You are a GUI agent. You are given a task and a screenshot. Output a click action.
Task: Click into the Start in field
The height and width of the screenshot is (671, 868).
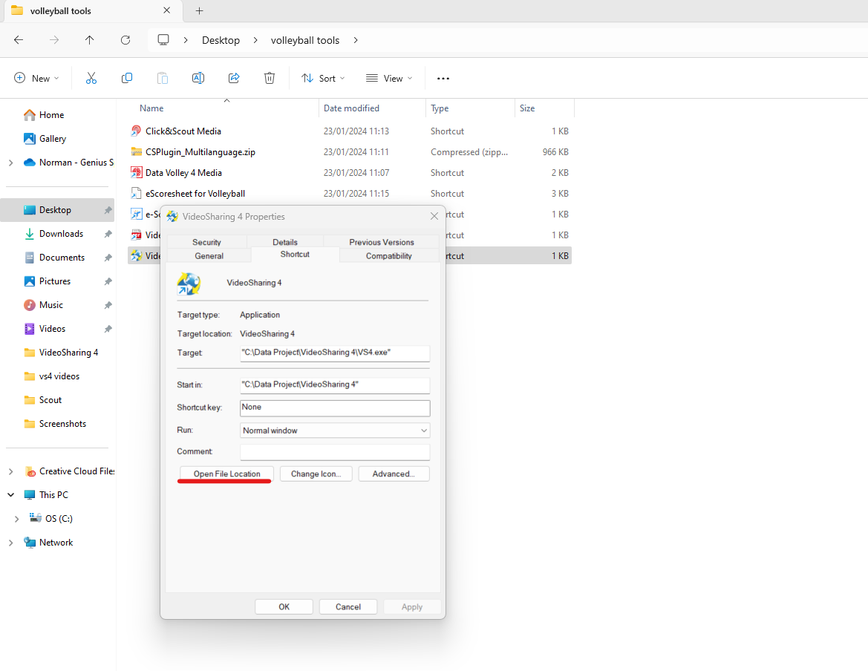coord(335,385)
